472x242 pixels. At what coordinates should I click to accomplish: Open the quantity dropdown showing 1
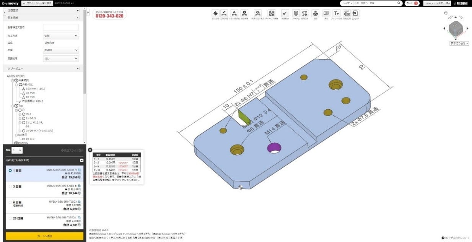coord(17,151)
